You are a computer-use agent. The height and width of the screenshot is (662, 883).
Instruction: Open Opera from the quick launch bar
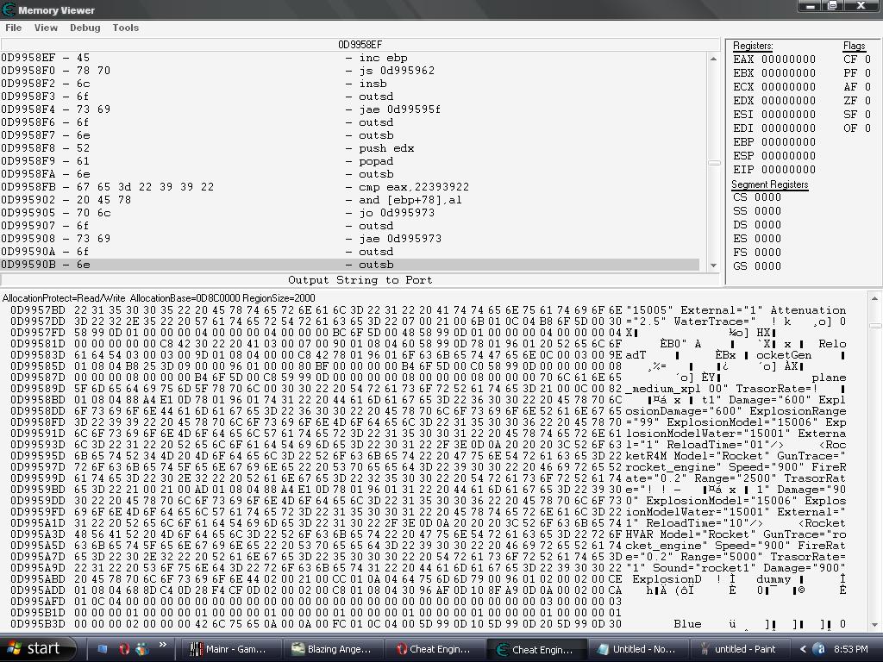[x=123, y=650]
